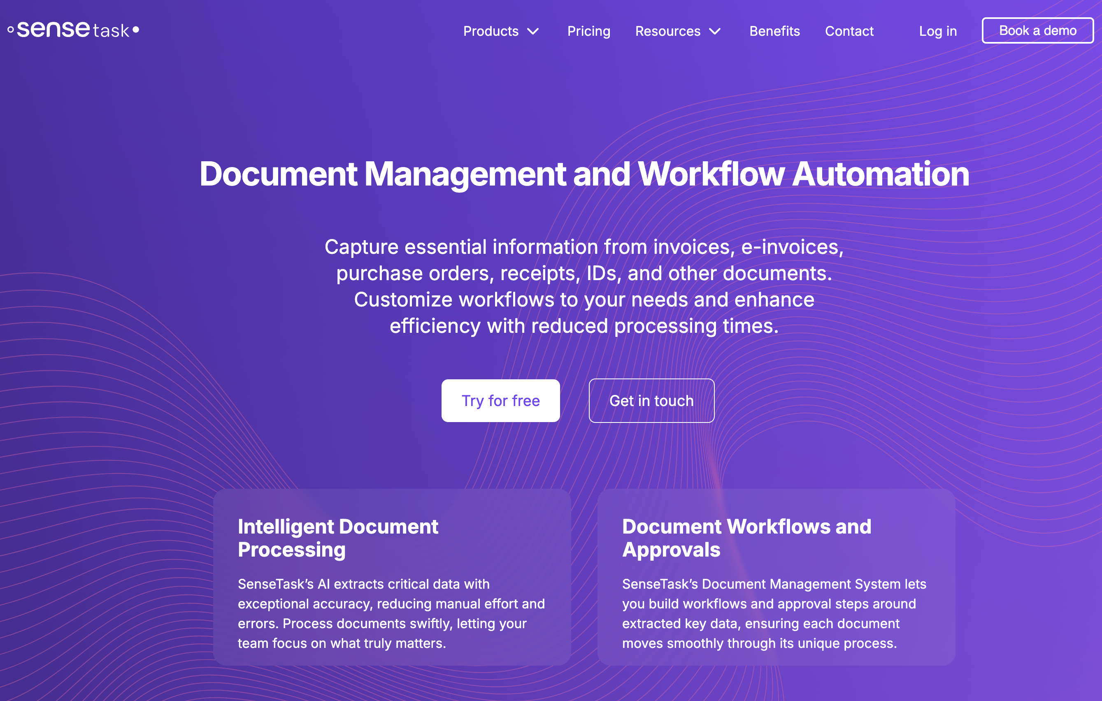1102x701 pixels.
Task: Open the Benefits nav link
Action: pyautogui.click(x=774, y=31)
